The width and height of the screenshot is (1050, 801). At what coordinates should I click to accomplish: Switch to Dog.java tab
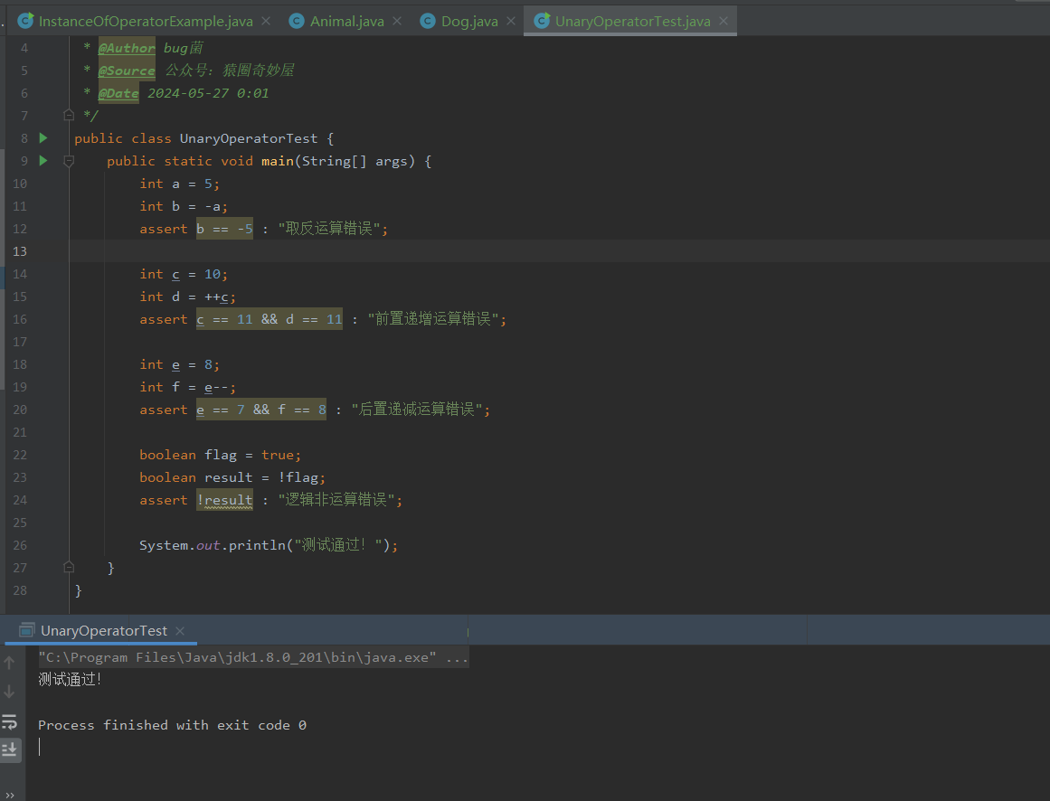click(469, 22)
